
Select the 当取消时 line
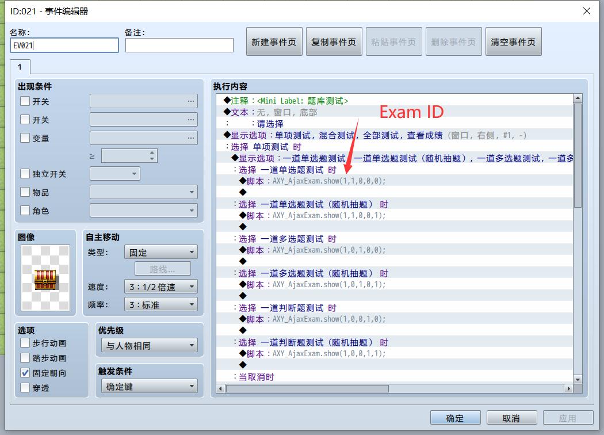coord(395,377)
